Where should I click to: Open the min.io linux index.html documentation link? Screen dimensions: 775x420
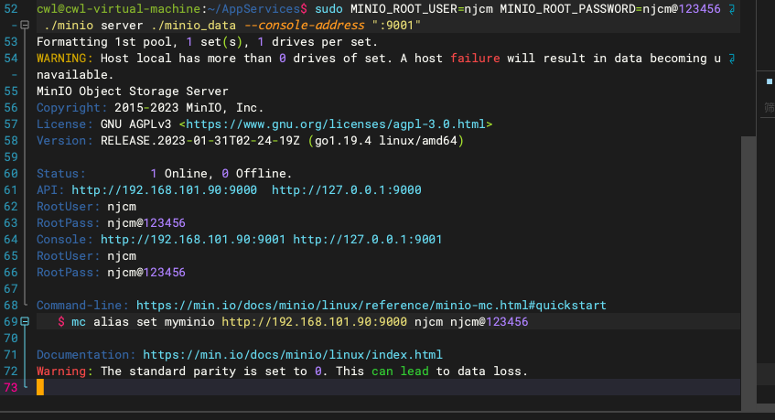(x=293, y=354)
